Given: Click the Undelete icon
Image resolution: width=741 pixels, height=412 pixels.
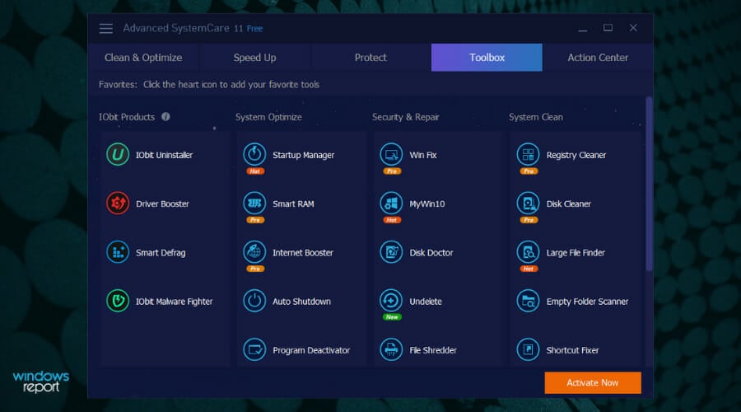Looking at the screenshot, I should 391,301.
